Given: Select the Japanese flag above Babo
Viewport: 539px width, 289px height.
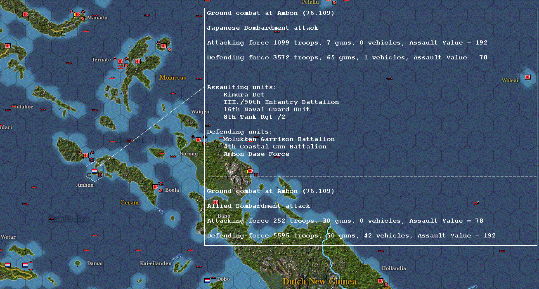Looking at the screenshot, I should click(x=215, y=202).
